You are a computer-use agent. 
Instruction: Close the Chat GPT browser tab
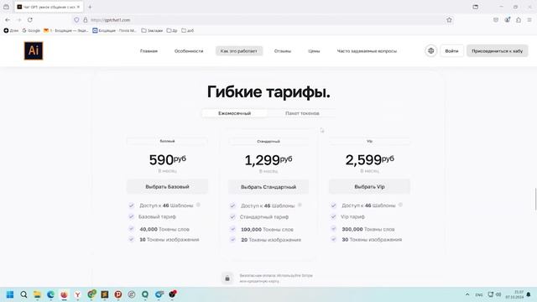[x=78, y=7]
